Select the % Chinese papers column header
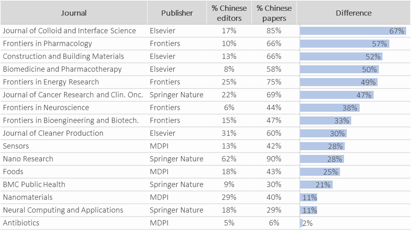411x233 pixels. coord(274,13)
